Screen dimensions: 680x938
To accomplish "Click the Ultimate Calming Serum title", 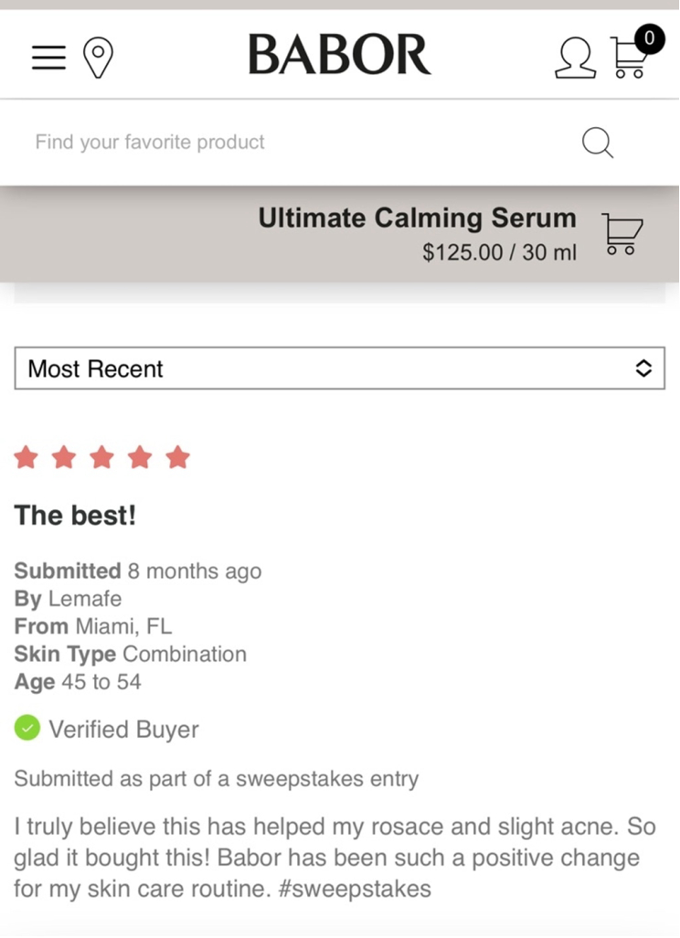I will tap(417, 218).
